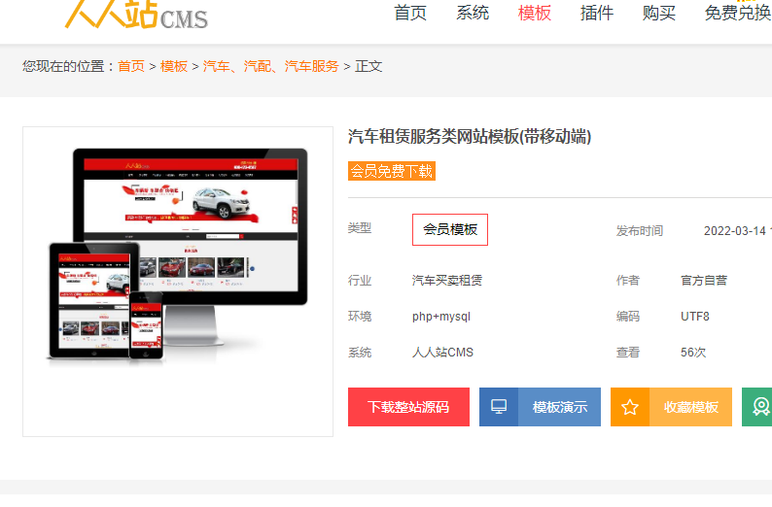Open 汽车、汽配、汽车服务 breadcrumb category
The height and width of the screenshot is (507, 772).
[x=271, y=66]
